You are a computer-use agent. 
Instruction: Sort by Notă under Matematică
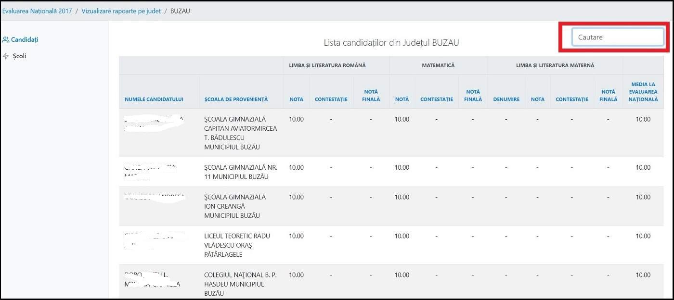(402, 100)
